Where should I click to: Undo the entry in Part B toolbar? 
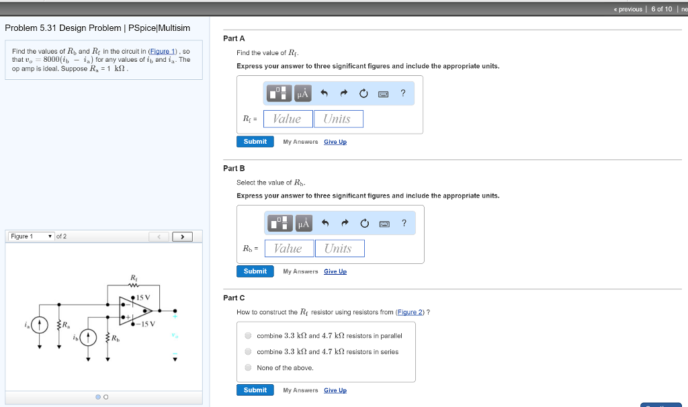tap(323, 222)
